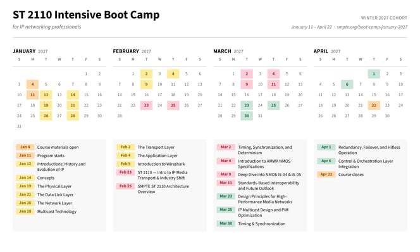The height and width of the screenshot is (252, 420).
Task: Click 'Timing, Synchronization, and Determinism' entry
Action: pyautogui.click(x=265, y=150)
